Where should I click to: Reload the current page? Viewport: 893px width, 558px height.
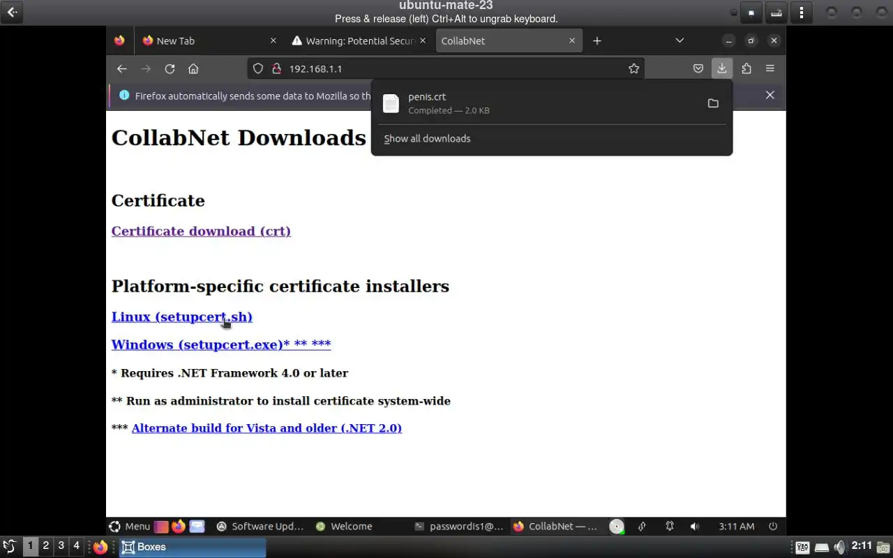tap(170, 68)
